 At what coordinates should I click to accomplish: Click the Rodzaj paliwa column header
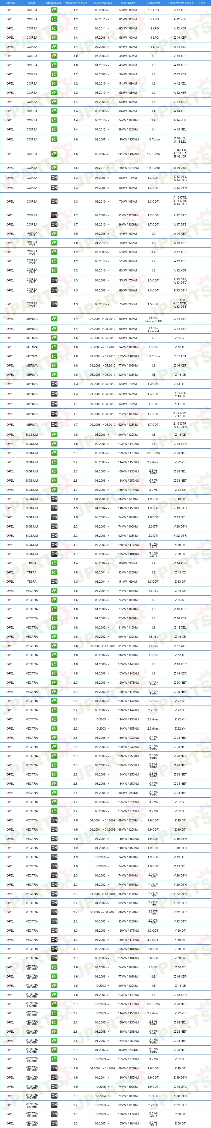click(x=53, y=3)
